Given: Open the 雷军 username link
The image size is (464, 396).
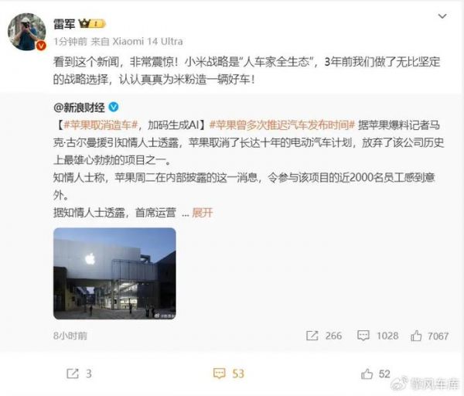Looking at the screenshot, I should tap(64, 24).
